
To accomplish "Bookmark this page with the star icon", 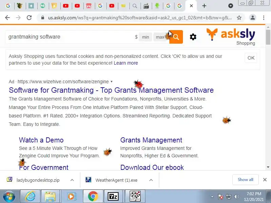I will 239,18.
